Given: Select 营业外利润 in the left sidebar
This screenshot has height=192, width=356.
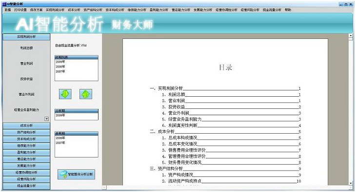Looking at the screenshot, I should pyautogui.click(x=26, y=94).
